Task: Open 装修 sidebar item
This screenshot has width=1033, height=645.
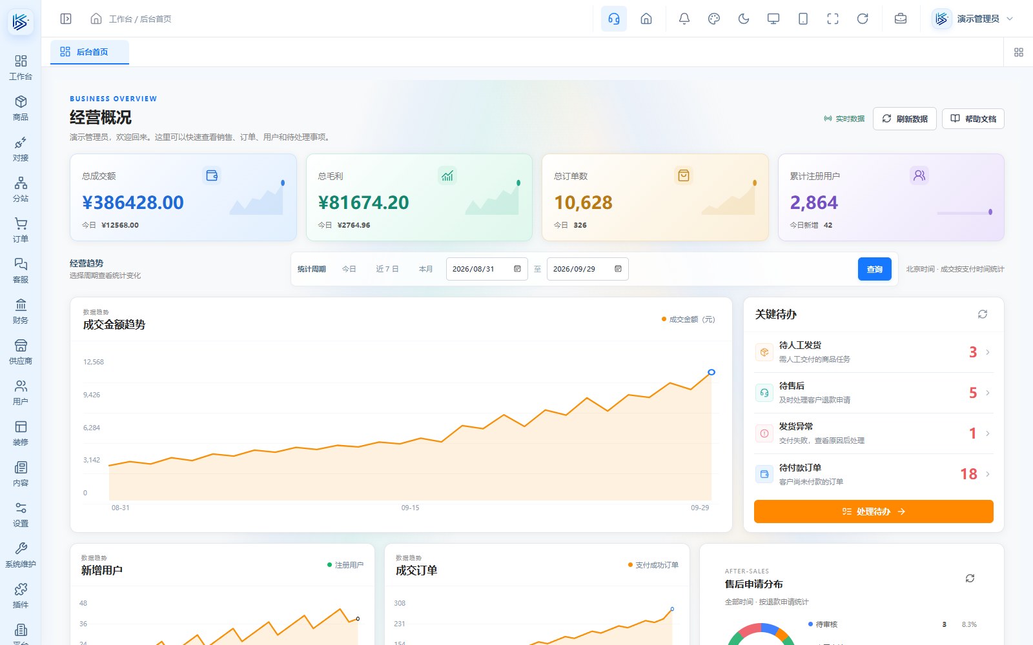Action: [x=21, y=433]
